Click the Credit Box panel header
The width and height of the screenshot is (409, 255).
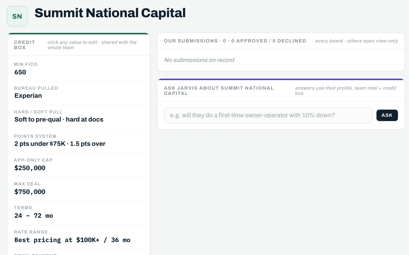point(79,45)
